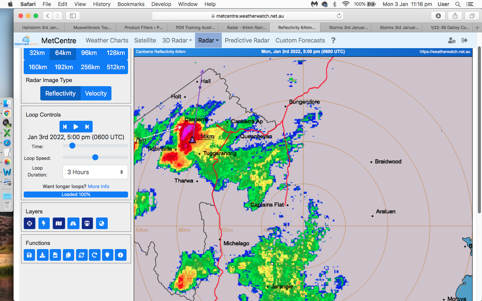Reload page using address bar icon

(339, 16)
